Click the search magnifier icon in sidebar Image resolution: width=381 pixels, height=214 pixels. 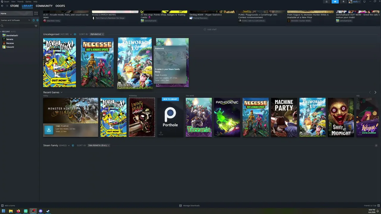coord(2,26)
